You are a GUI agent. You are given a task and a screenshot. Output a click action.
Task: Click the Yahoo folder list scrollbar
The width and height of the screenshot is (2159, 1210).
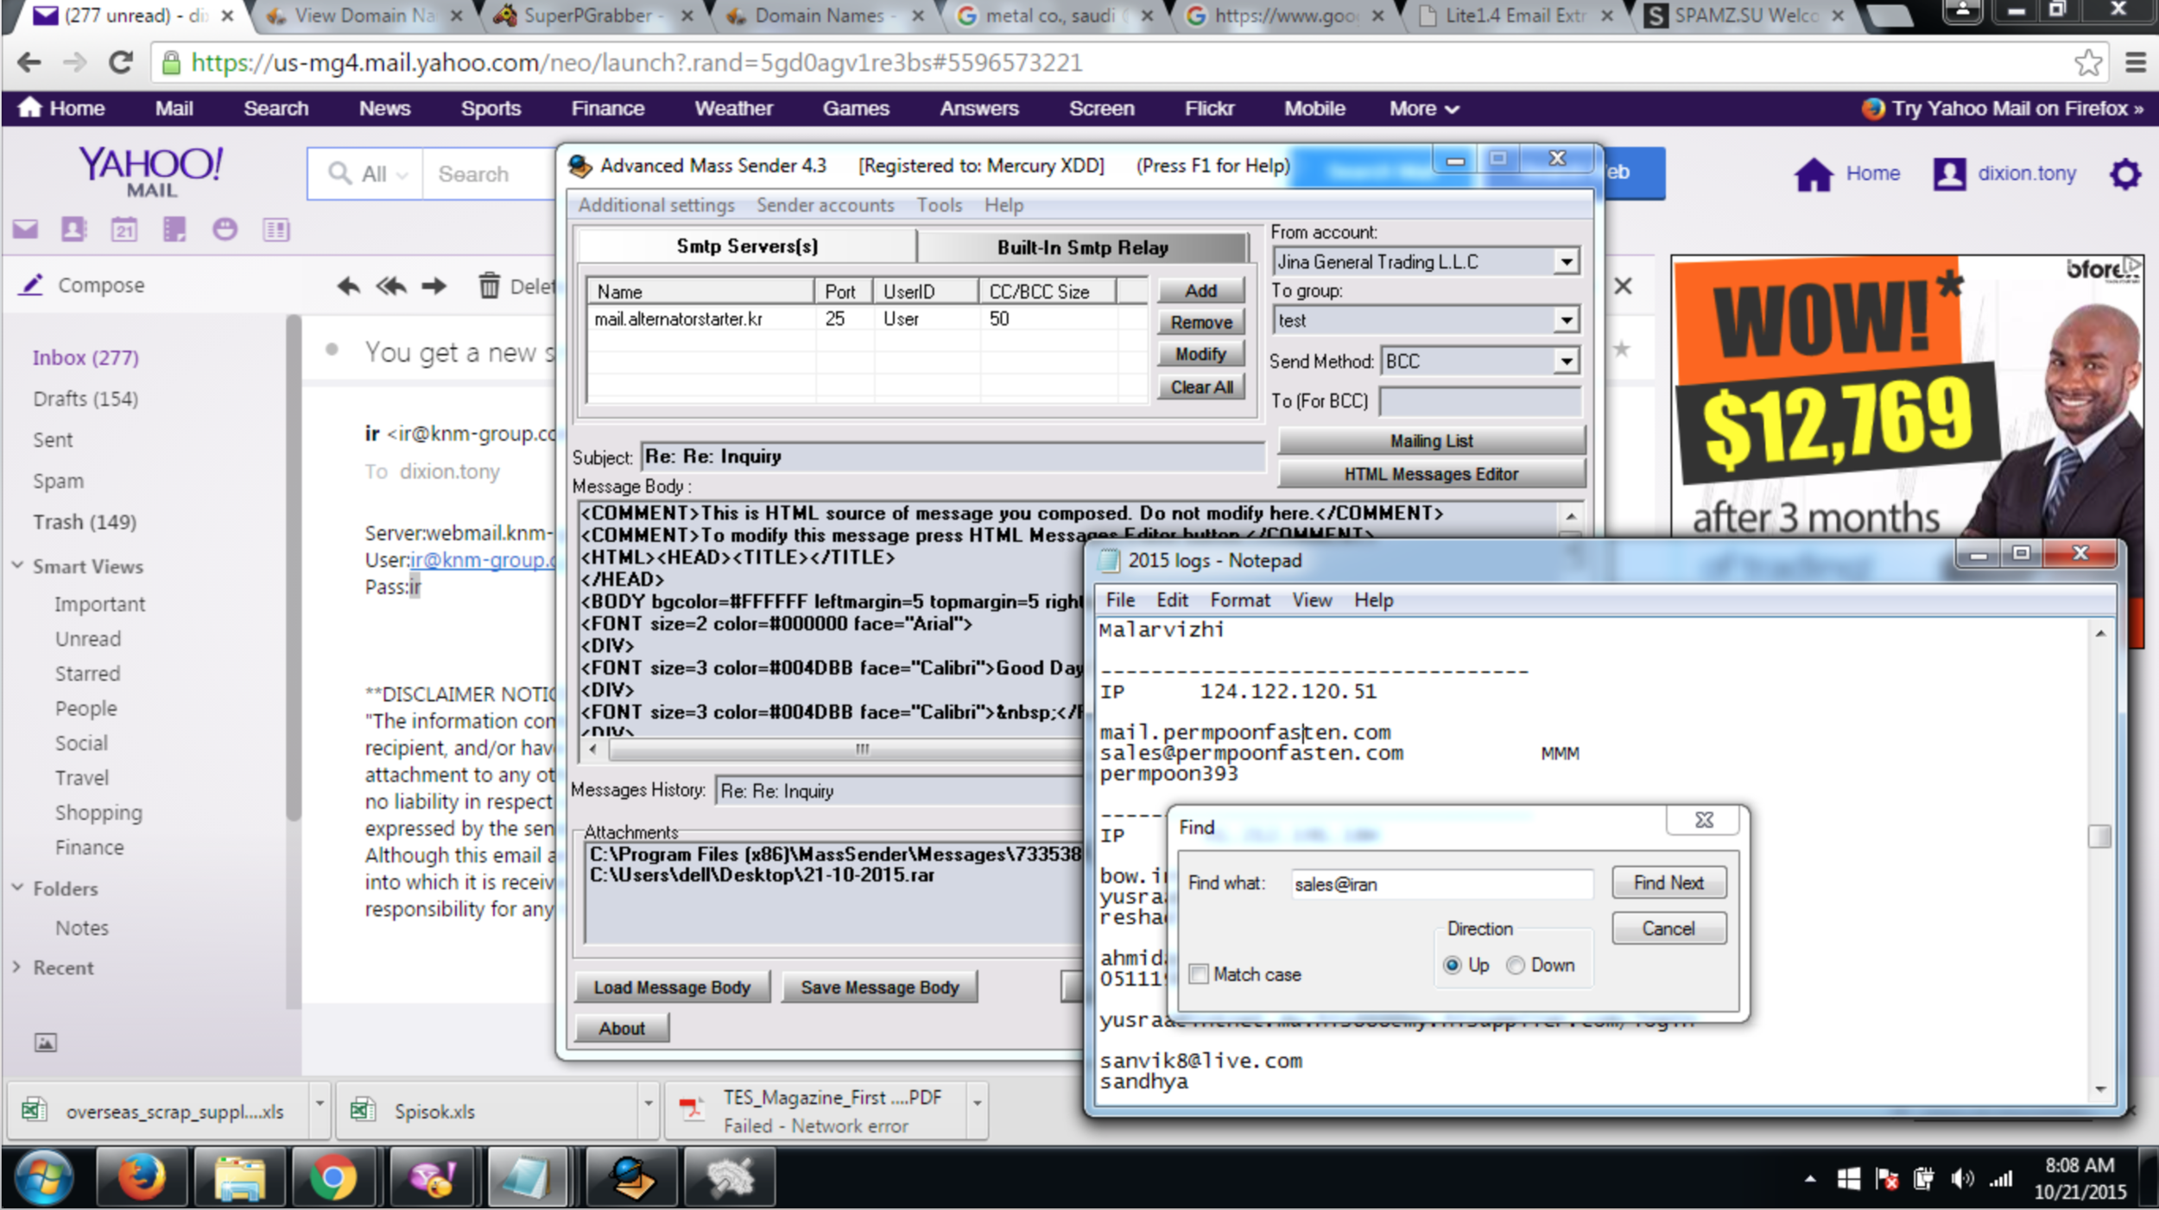coord(294,567)
